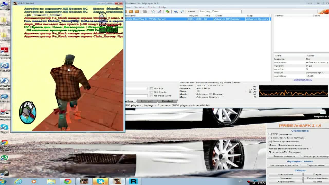Click the green arrows toolbar icon in SA-MP
The image size is (329, 185).
click(x=168, y=12)
